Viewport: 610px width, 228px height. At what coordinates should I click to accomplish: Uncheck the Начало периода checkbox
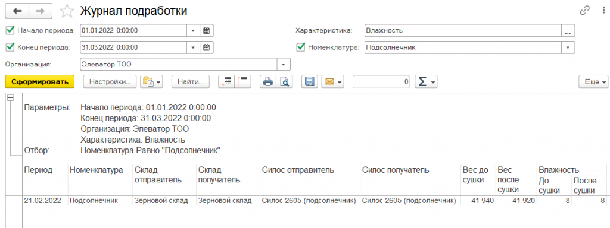point(11,30)
